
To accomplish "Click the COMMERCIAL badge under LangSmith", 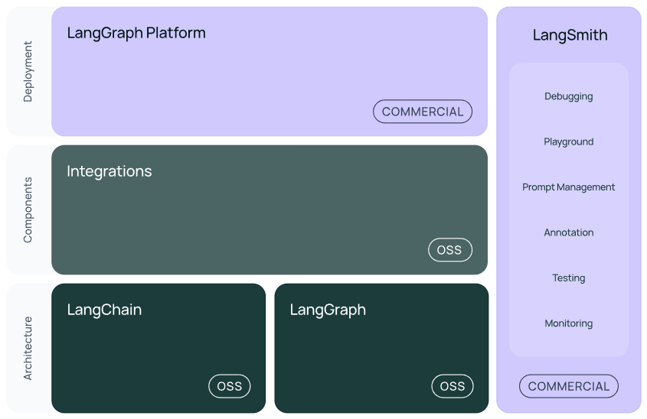I will 569,386.
